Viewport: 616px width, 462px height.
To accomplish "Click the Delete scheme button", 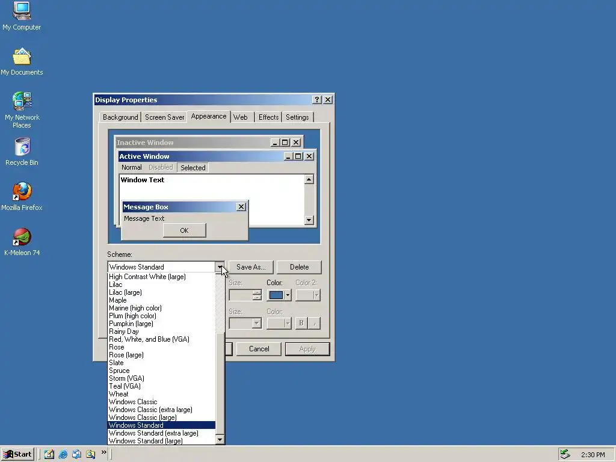I will tap(300, 267).
